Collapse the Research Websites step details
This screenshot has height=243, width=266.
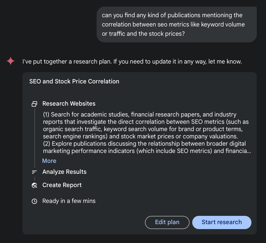click(49, 161)
